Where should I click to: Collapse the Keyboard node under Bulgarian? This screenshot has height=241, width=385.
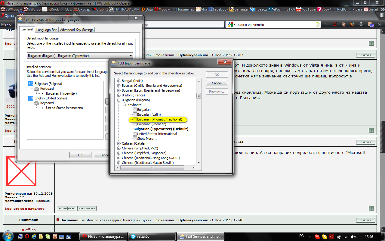125,105
